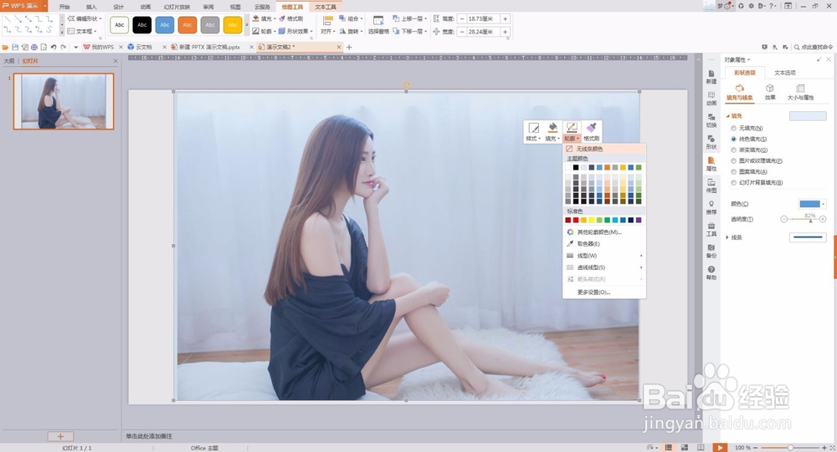Click the 格式刷 button in the ribbon

pos(291,18)
